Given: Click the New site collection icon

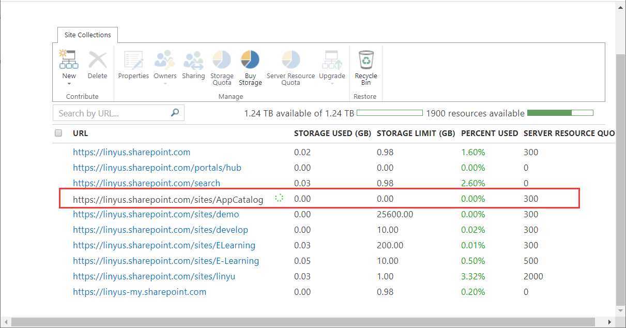Looking at the screenshot, I should click(x=69, y=59).
